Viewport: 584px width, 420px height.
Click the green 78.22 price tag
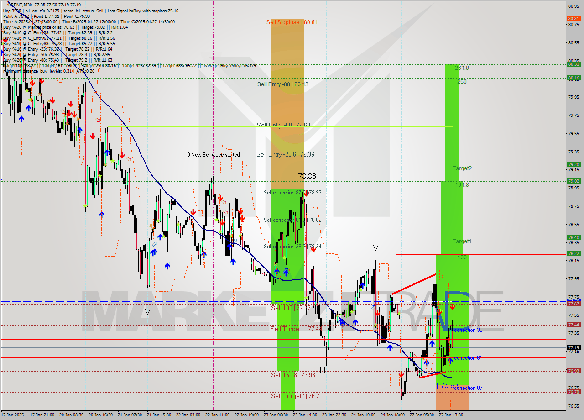coord(574,253)
